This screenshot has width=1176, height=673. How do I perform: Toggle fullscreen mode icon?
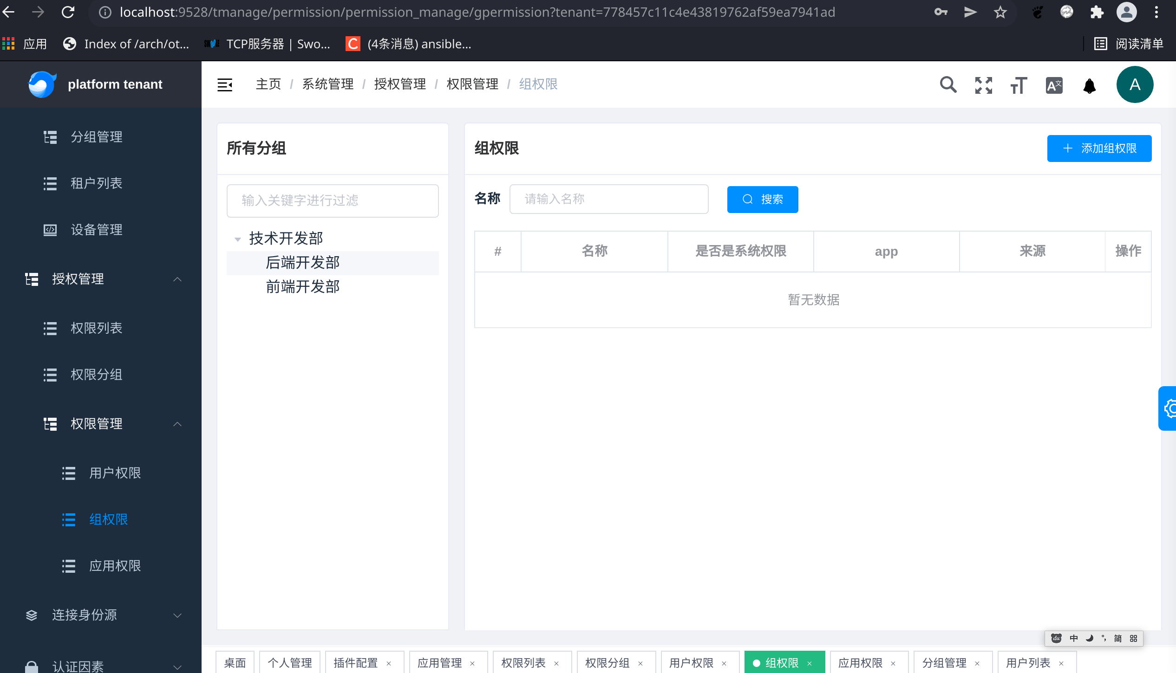[983, 85]
